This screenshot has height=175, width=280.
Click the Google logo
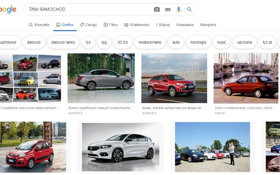[x=8, y=9]
